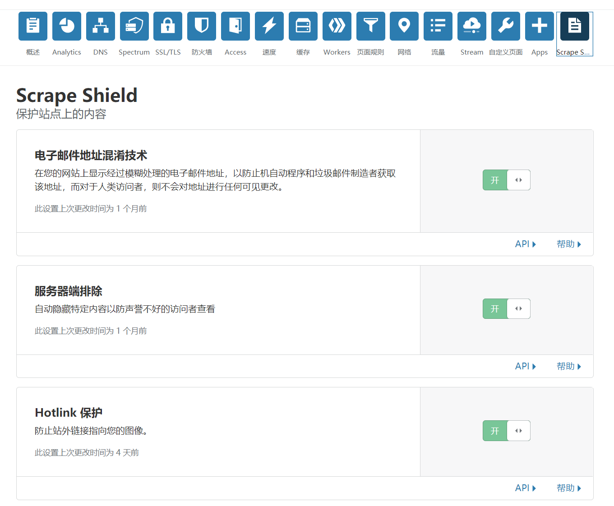This screenshot has width=614, height=506.
Task: Click the 缓存 tab label
Action: [x=303, y=52]
